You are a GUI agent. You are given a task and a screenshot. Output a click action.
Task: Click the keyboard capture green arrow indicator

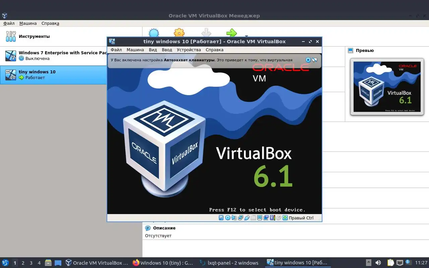tap(285, 218)
